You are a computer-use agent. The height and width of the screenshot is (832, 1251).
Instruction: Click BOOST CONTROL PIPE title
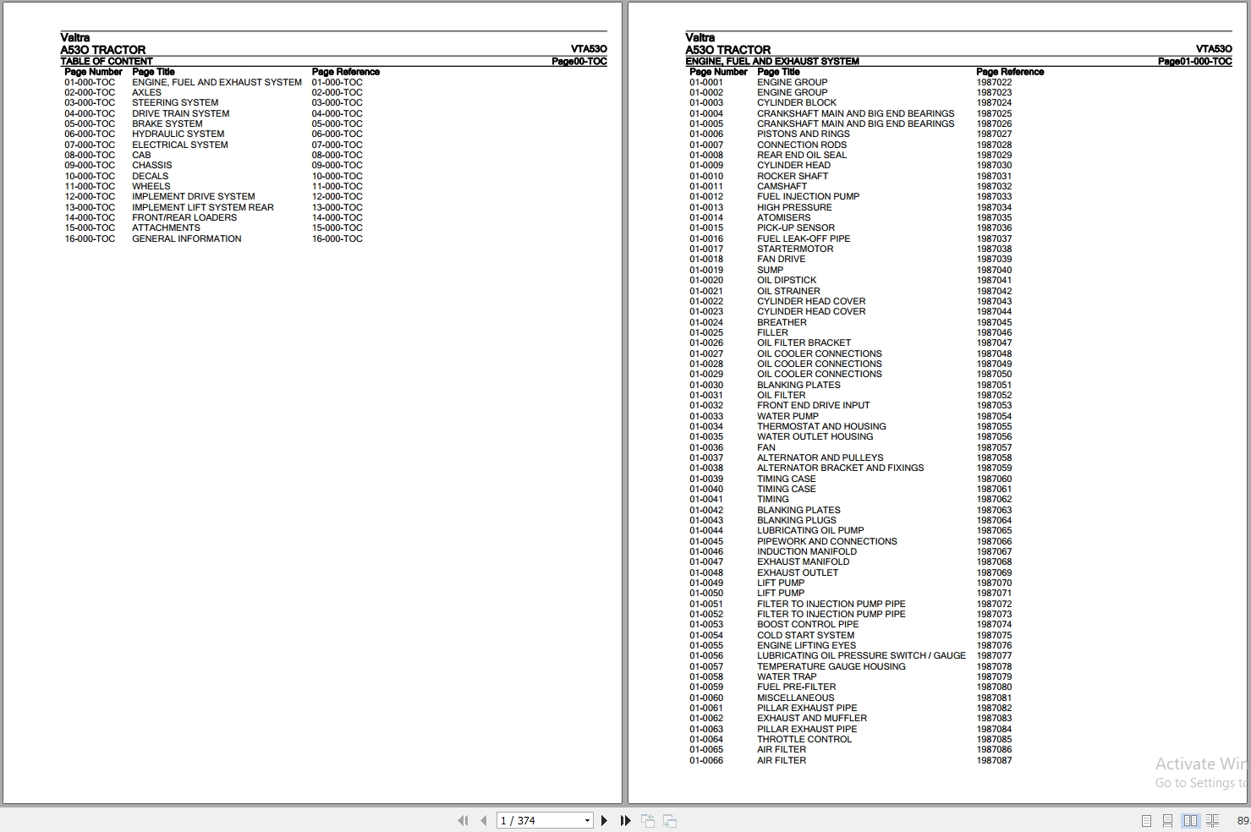point(808,624)
